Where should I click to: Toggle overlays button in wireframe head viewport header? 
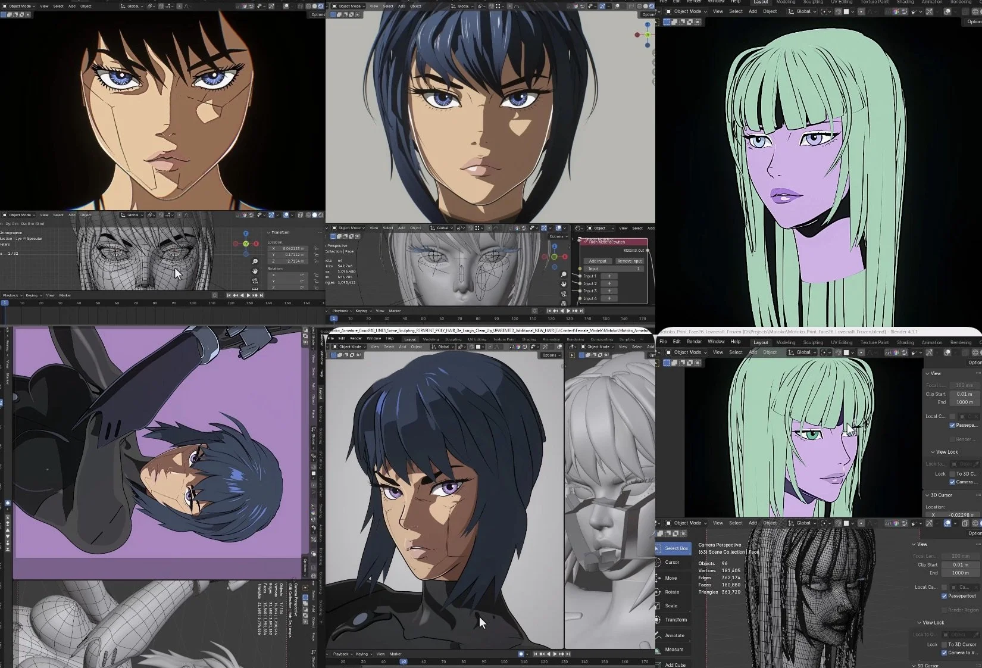[947, 523]
